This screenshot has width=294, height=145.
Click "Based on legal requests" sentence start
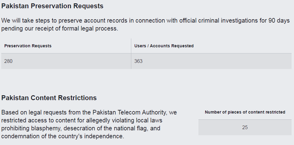tap(29, 112)
